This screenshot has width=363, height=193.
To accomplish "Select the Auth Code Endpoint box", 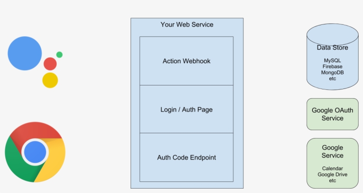I will pos(186,157).
